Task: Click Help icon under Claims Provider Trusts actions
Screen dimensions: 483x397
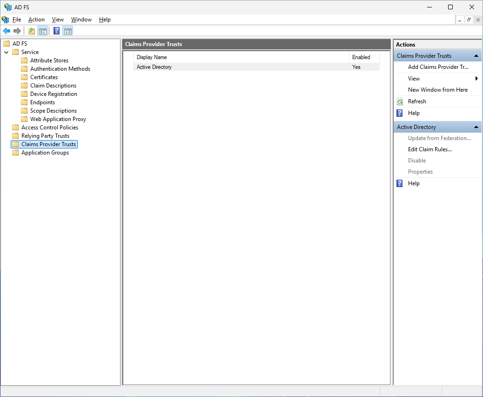Action: click(x=400, y=113)
